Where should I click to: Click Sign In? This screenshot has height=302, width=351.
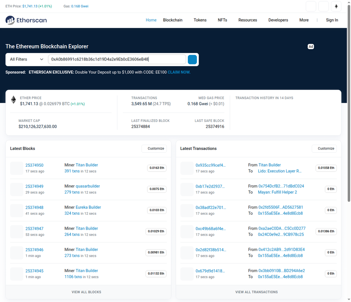(x=332, y=20)
